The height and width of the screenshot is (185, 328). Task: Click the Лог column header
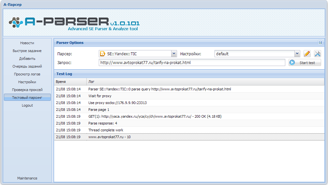[x=205, y=82]
